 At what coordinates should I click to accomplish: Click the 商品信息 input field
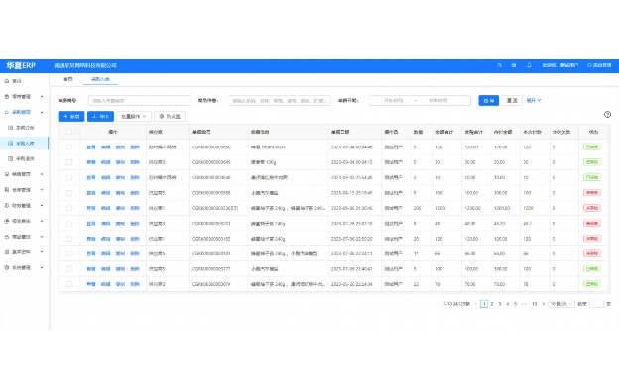pos(280,101)
